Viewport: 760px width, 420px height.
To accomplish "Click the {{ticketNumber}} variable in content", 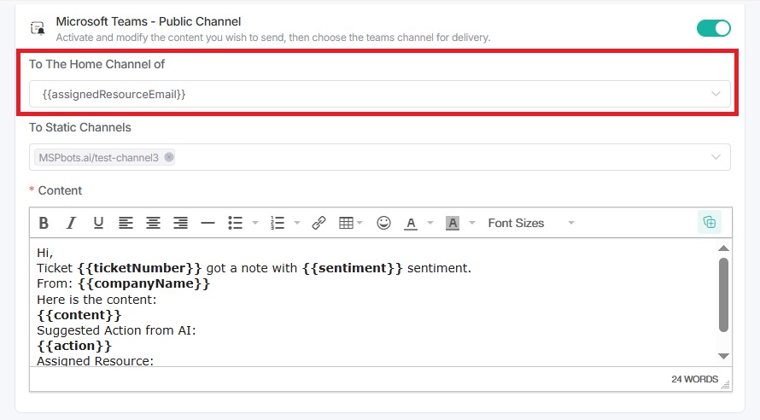I will tap(139, 268).
